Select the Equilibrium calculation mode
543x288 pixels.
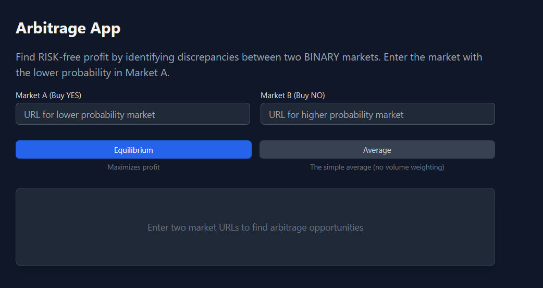pos(133,149)
